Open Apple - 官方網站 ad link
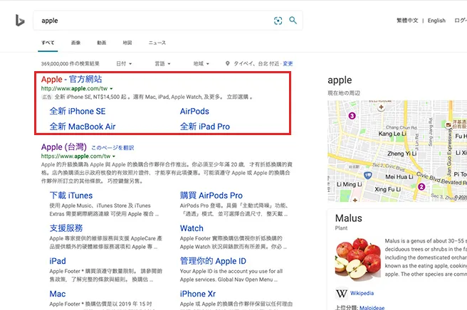Screen dimensions: 467x310 pyautogui.click(x=71, y=79)
